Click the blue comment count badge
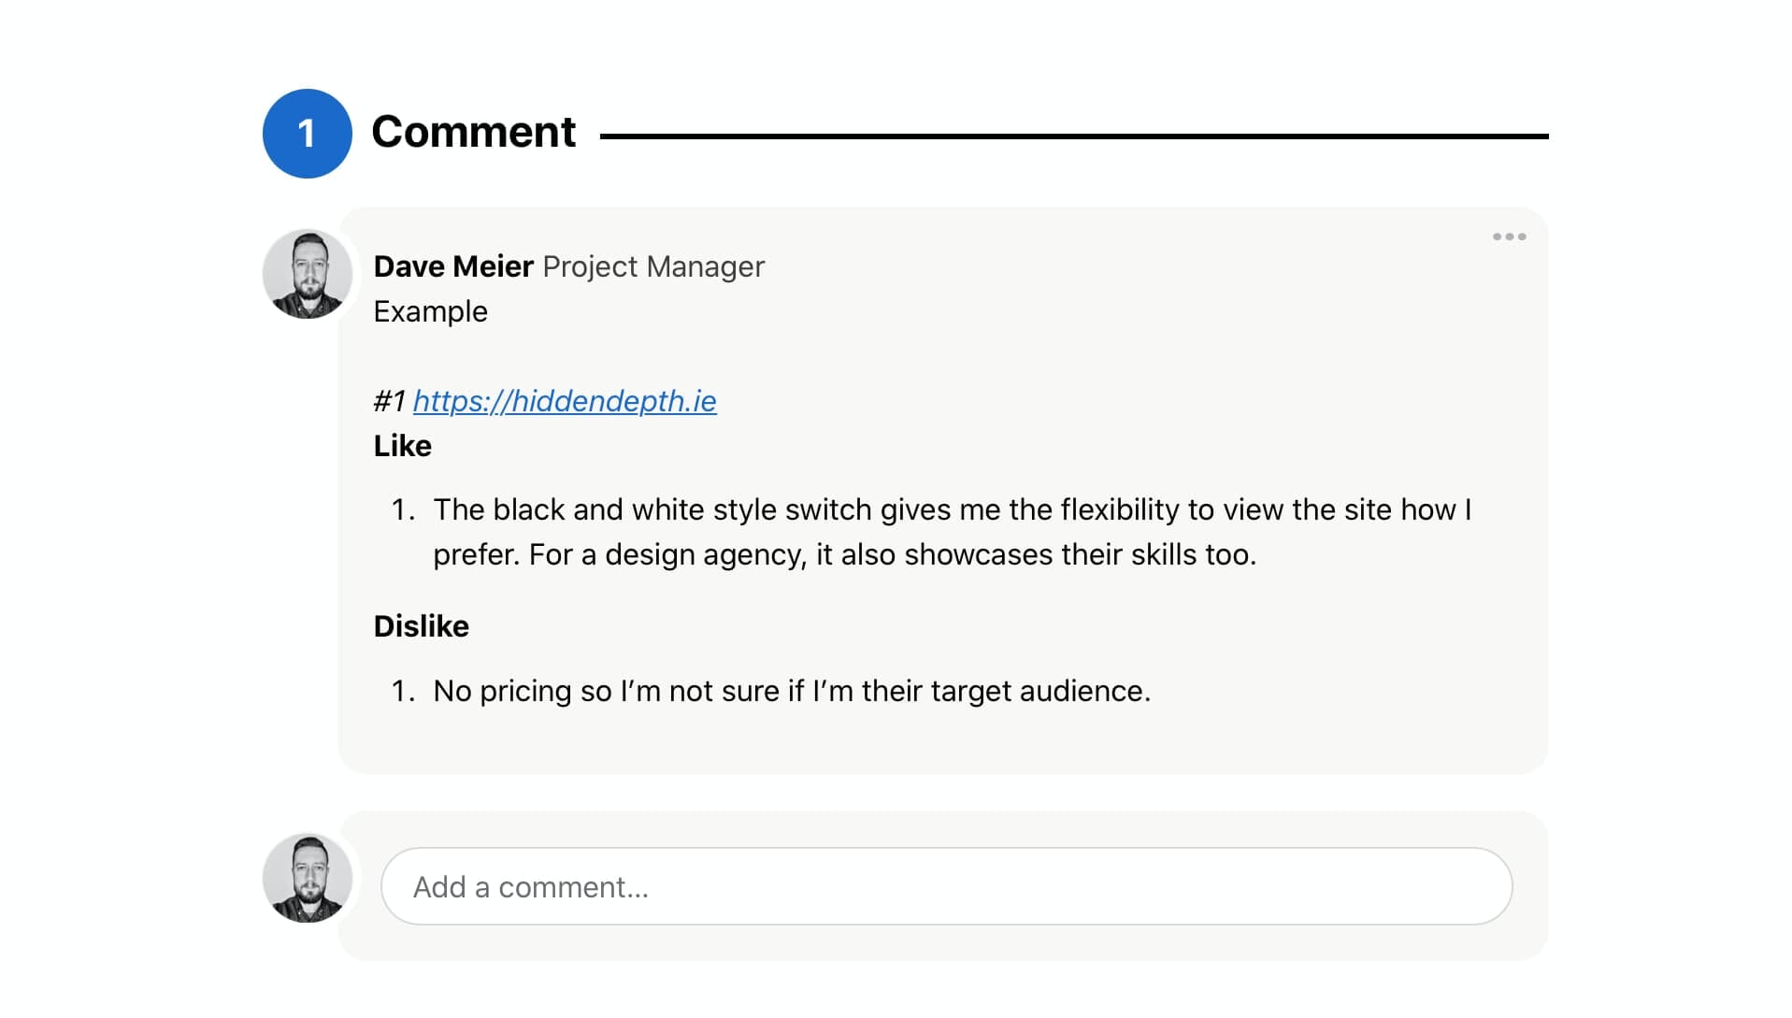The height and width of the screenshot is (1018, 1792). coord(307,134)
